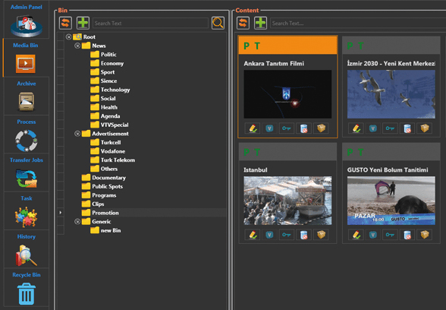
Task: Open the Transfer Jobs section
Action: [x=27, y=172]
